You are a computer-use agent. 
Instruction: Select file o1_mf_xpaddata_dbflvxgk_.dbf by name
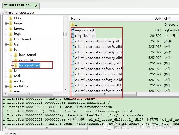click(99, 80)
